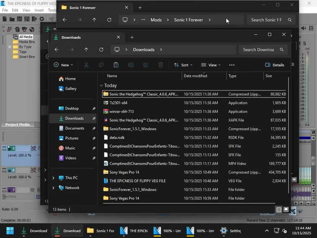
Task: Go up one folder in Downloads window
Action: click(x=86, y=50)
